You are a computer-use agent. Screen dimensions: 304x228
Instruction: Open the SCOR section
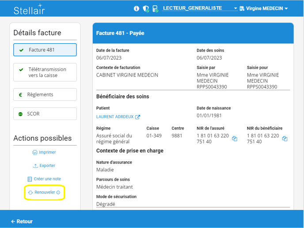[x=45, y=114]
